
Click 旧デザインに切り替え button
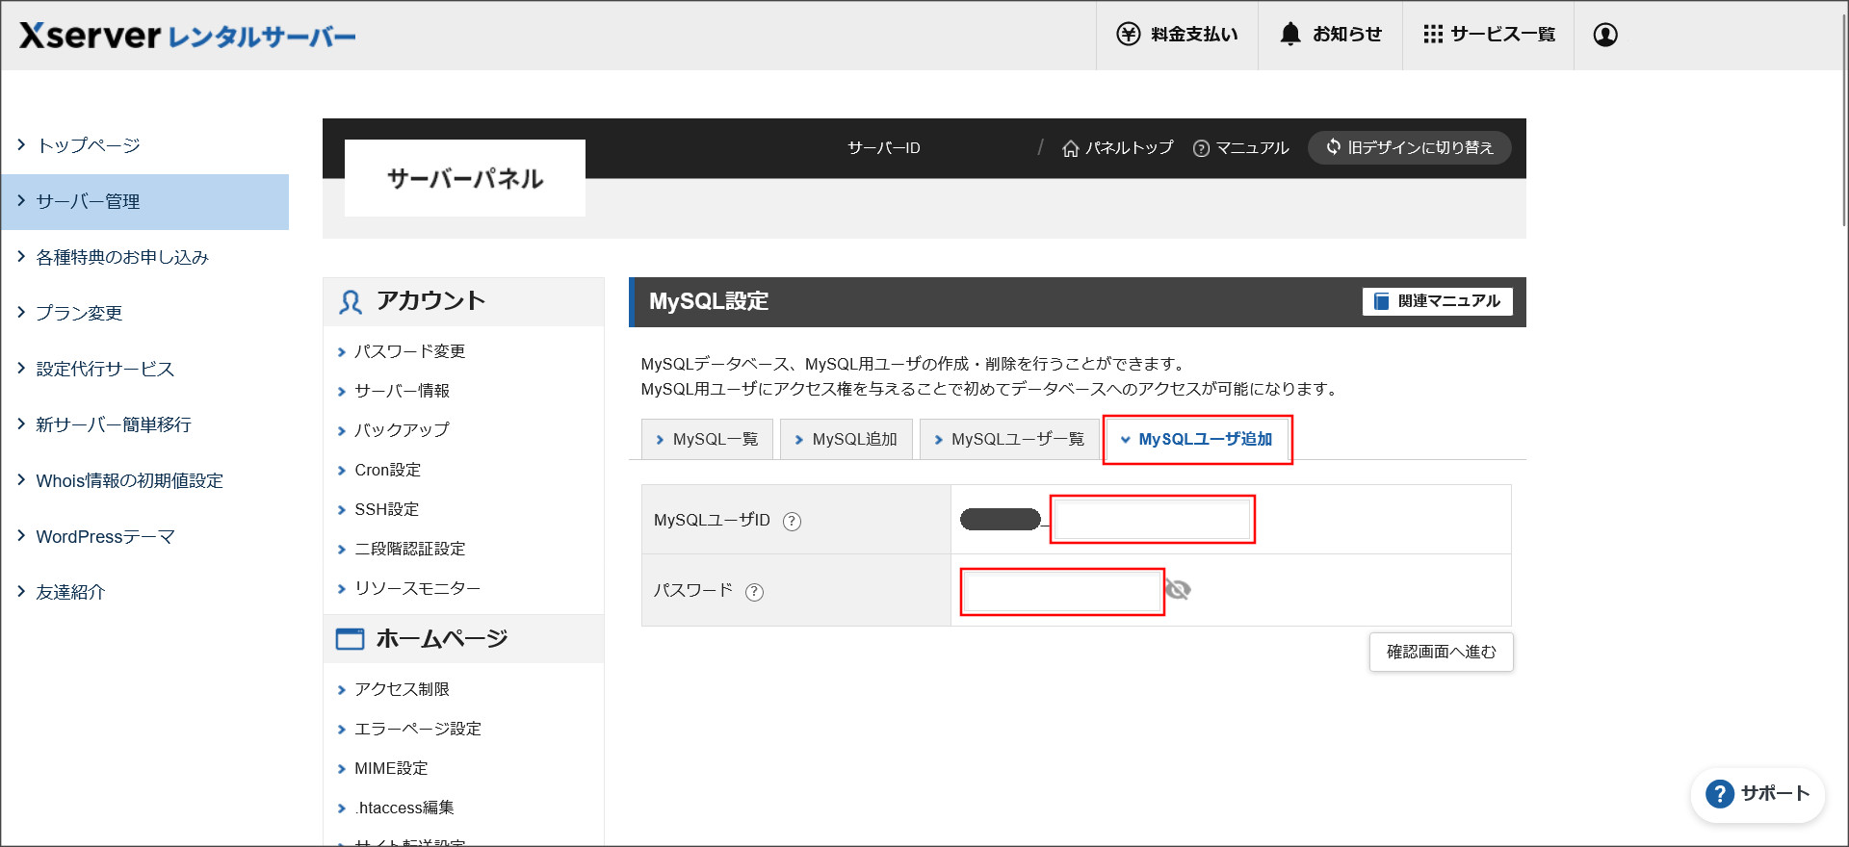tap(1409, 147)
